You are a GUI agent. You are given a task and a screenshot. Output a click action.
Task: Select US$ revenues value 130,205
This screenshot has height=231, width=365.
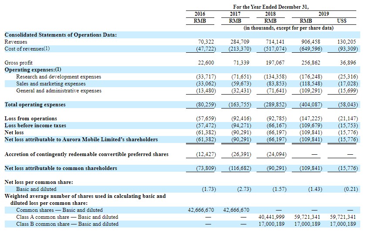346,42
